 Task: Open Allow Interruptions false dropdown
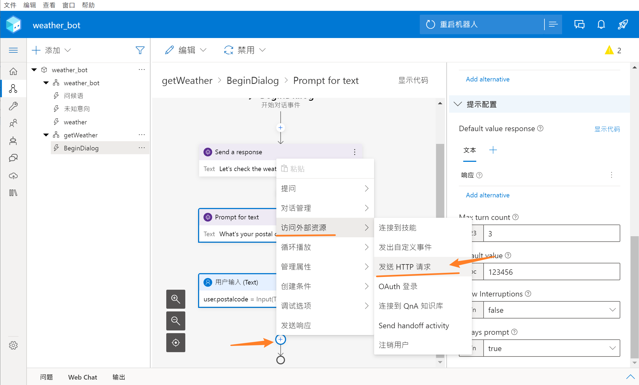point(552,310)
